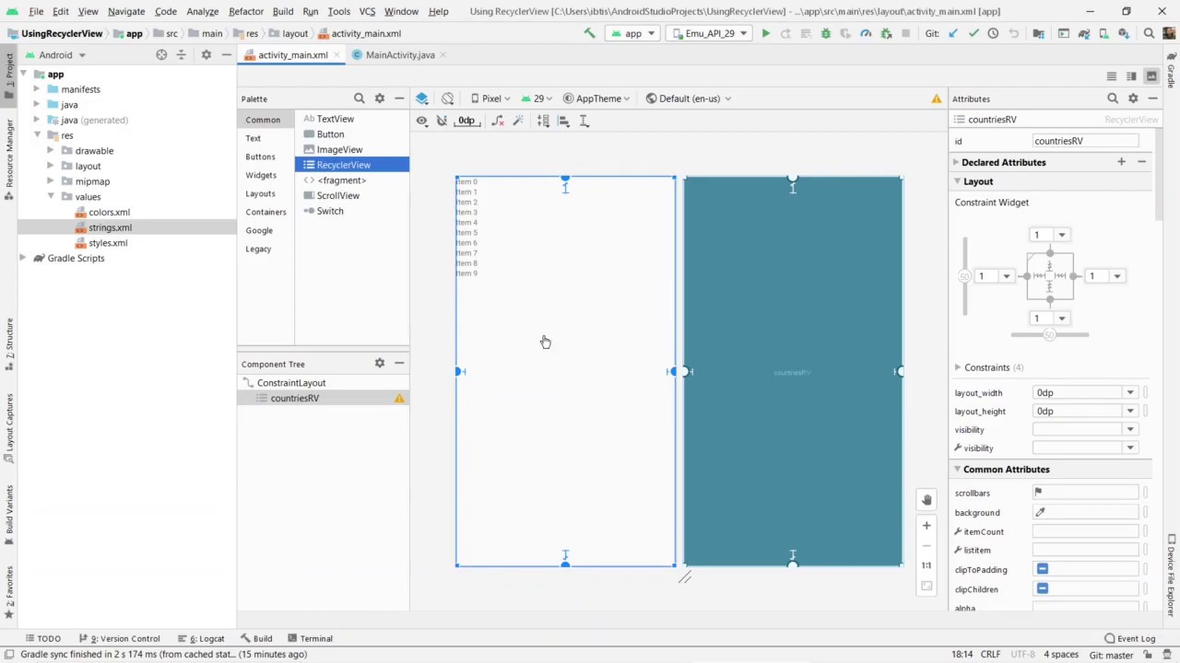The height and width of the screenshot is (663, 1180).
Task: Toggle the clipChildren checkbox
Action: [x=1043, y=588]
